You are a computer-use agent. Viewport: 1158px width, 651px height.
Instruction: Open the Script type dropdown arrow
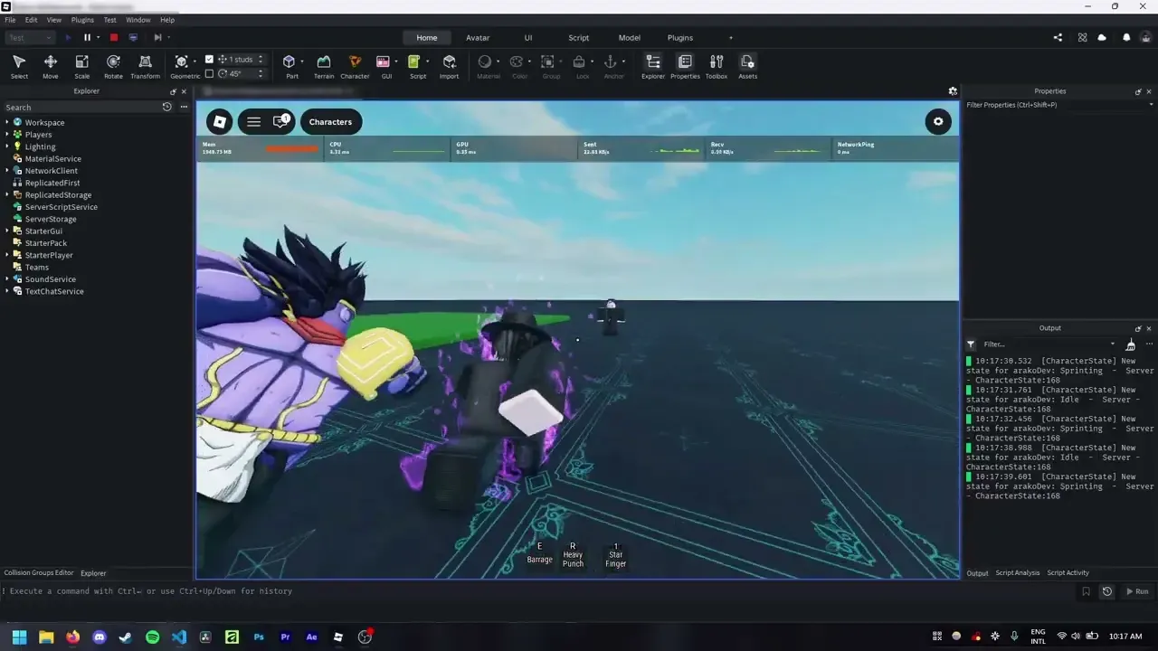pos(427,61)
